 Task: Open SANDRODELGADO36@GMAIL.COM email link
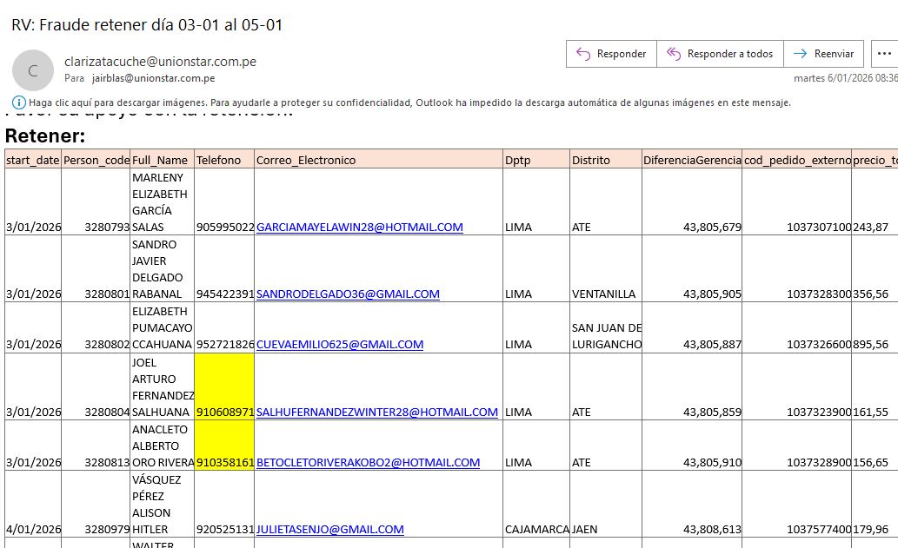(348, 294)
